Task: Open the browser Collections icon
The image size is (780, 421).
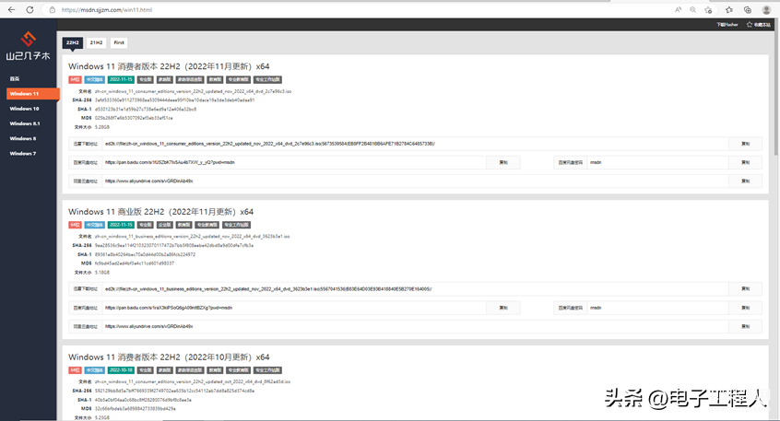Action: 748,9
